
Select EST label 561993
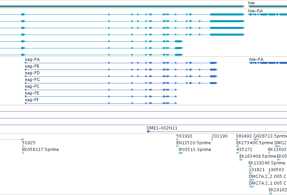click(x=184, y=136)
